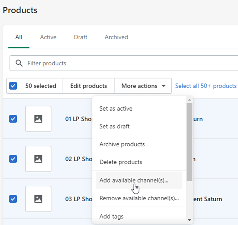Click the menu scrollbar down arrow

click(189, 220)
